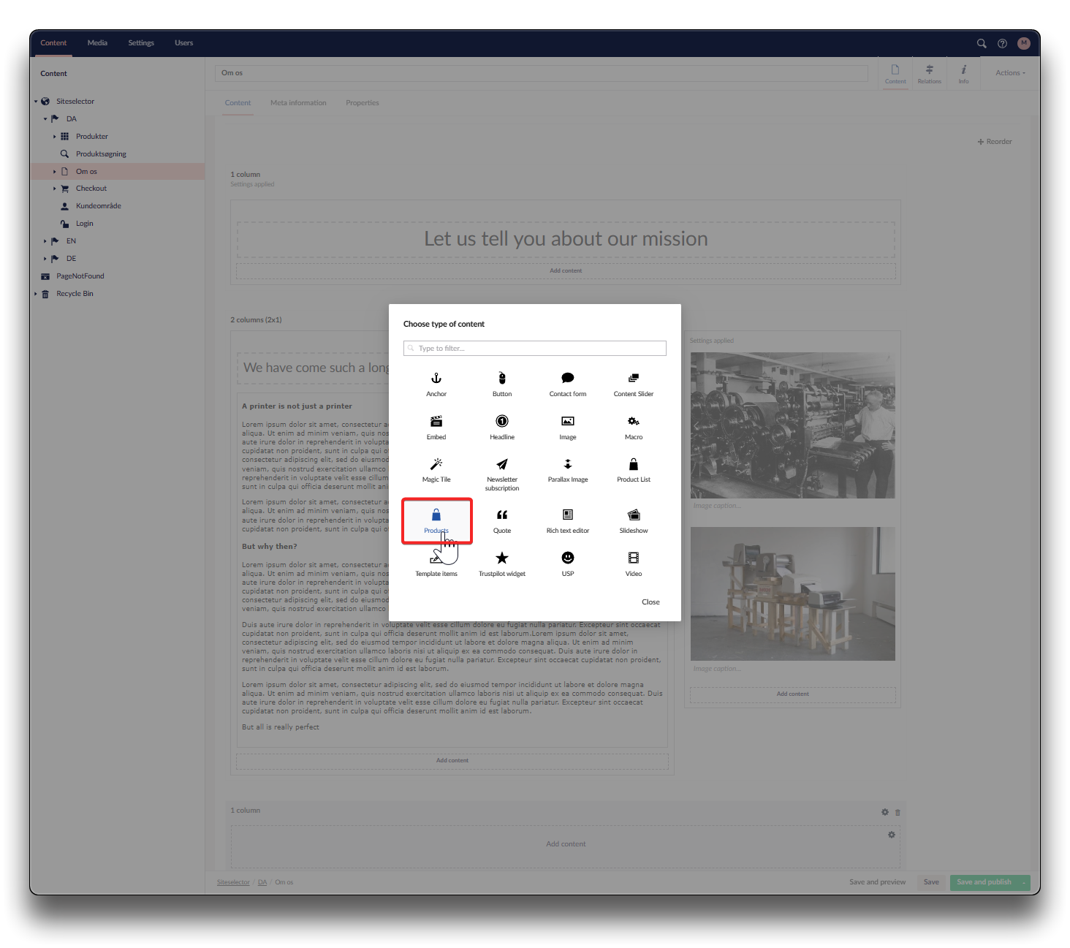1070x948 pixels.
Task: Choose Template items content type
Action: (436, 565)
